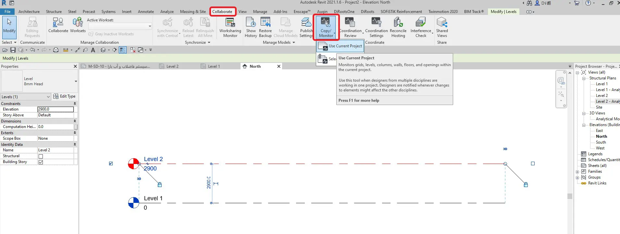The height and width of the screenshot is (234, 620).
Task: Click the Default 3D View house icon
Action: point(103,50)
